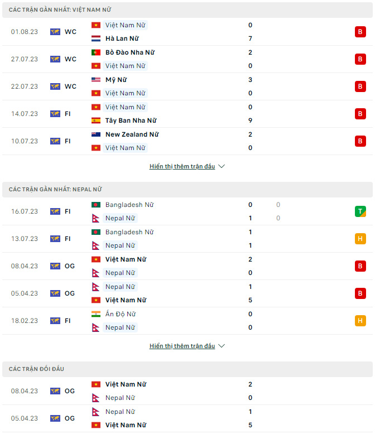Screen dimensions: 375x439
Task: Click the world map icon for 22.07.23 WC
Action: [x=55, y=86]
